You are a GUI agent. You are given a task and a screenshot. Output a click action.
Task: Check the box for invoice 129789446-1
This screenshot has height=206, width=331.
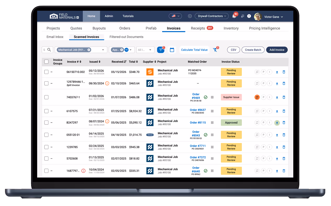[46, 83]
